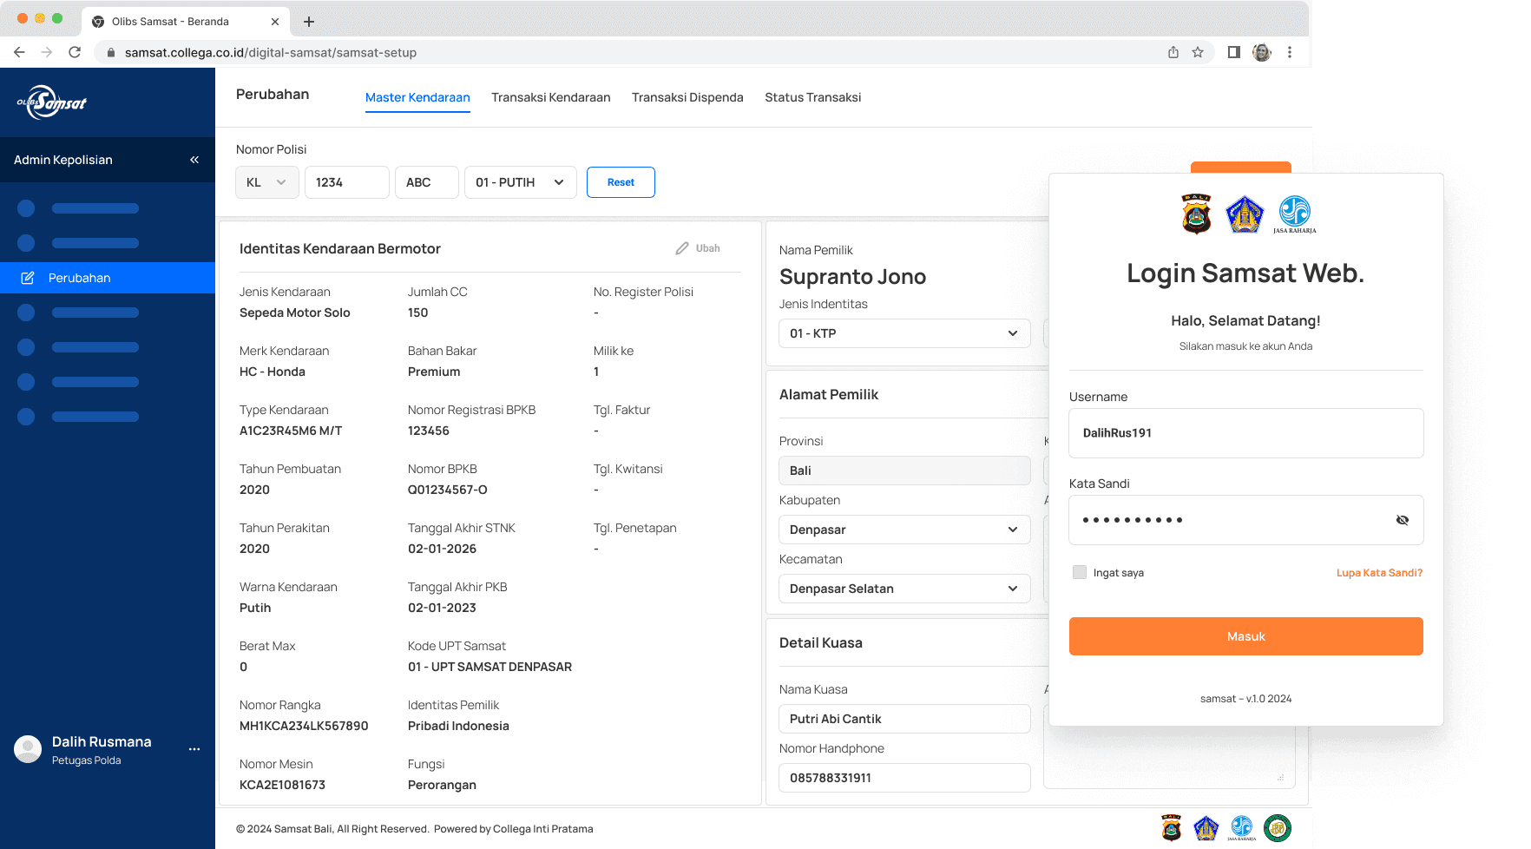Screen dimensions: 1531x849
Task: Click the pencil icon next to Perubahan in sidebar
Action: pos(27,278)
